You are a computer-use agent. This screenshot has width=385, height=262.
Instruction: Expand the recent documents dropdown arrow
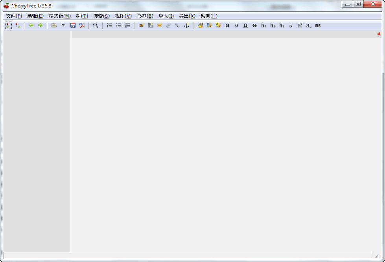point(63,25)
